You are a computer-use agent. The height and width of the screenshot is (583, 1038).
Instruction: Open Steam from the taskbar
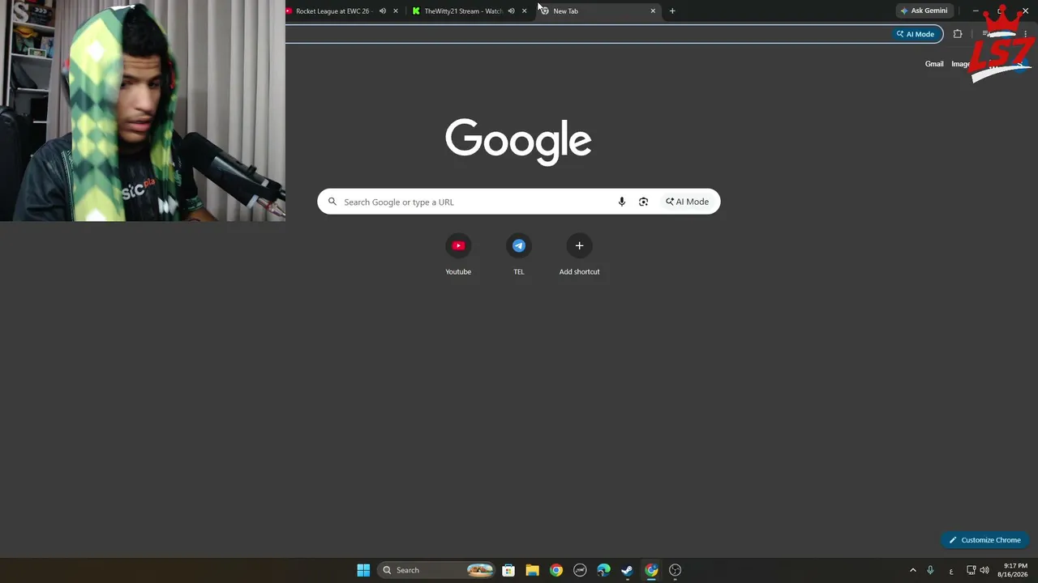tap(627, 570)
